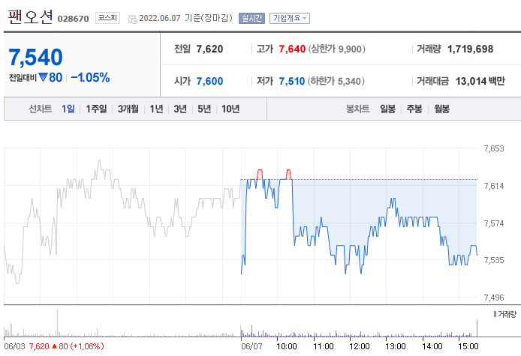Image resolution: width=521 pixels, height=356 pixels.
Task: Click the upper limit text 상한가 9,900
Action: 336,49
